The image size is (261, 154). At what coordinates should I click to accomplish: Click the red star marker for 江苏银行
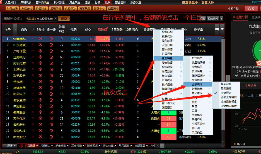coord(33,57)
